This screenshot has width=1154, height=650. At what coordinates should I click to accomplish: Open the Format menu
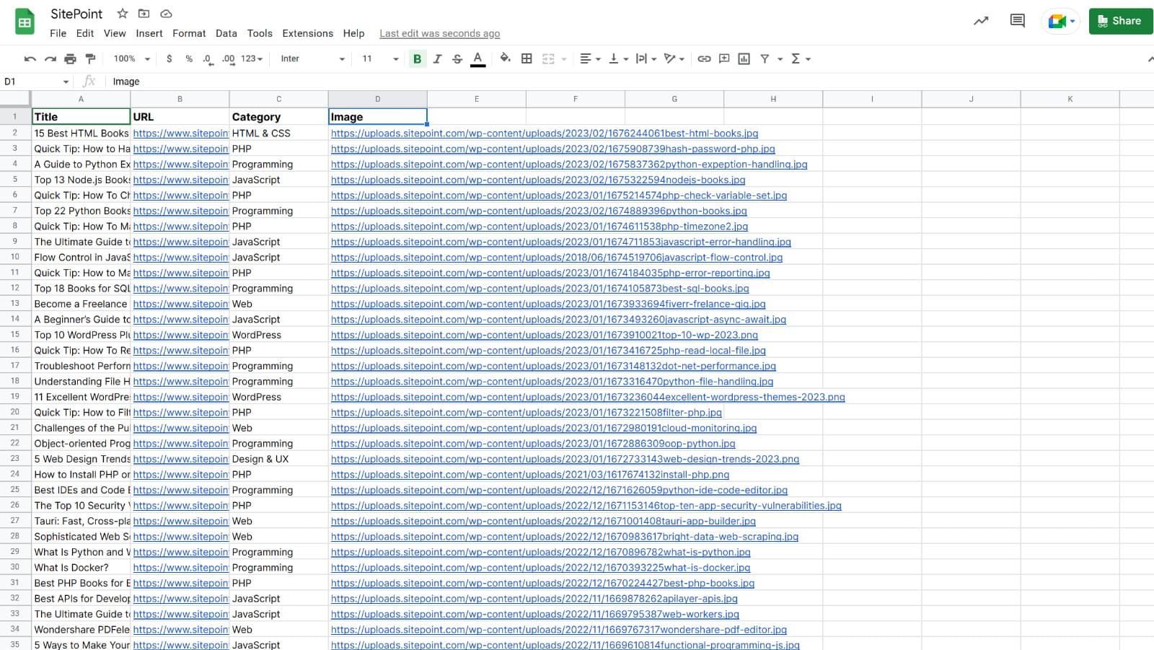point(189,33)
